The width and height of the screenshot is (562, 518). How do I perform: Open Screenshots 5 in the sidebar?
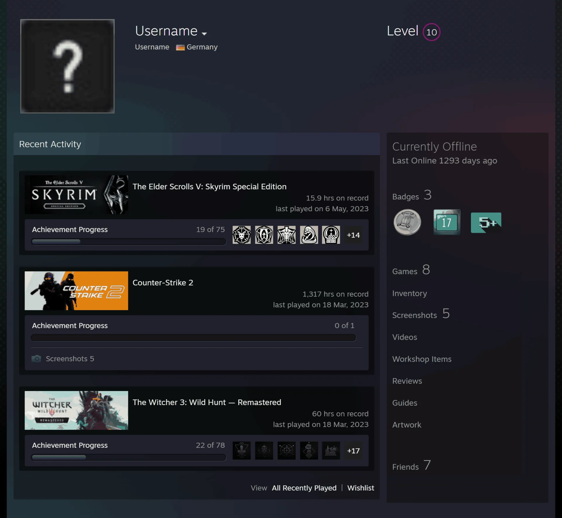click(421, 314)
